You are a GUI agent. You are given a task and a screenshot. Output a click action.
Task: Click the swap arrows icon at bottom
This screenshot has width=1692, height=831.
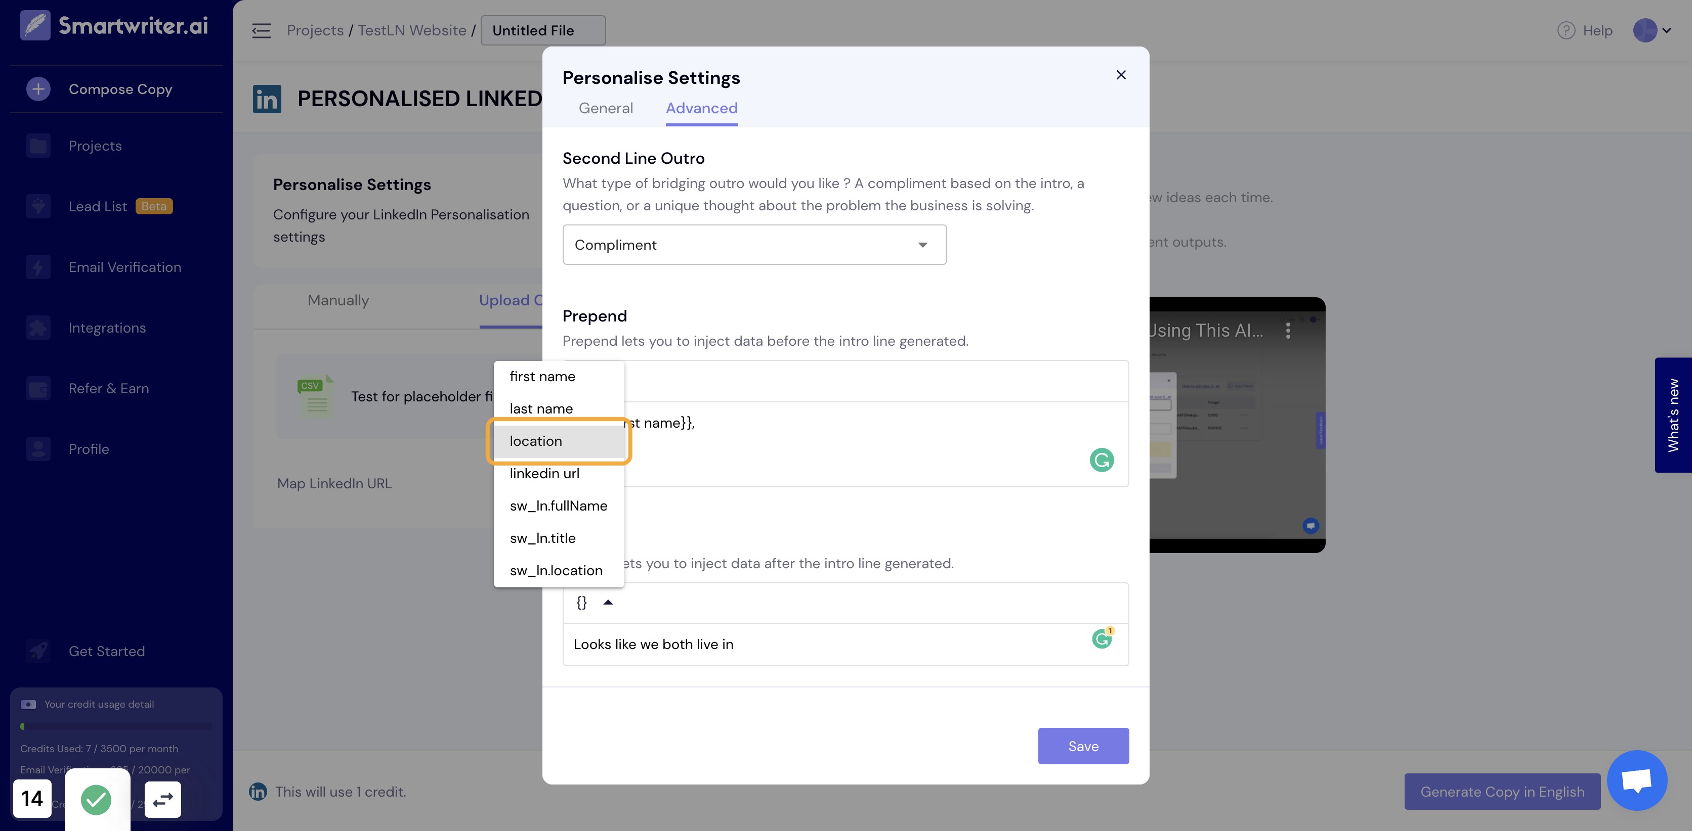point(163,799)
